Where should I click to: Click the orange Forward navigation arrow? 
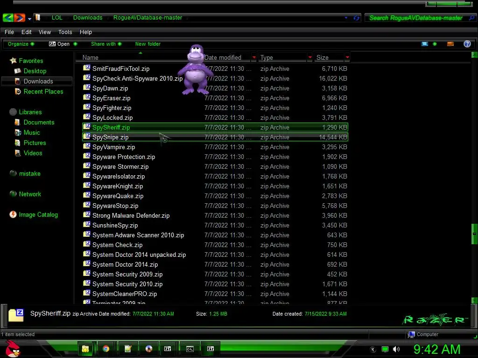pos(20,18)
